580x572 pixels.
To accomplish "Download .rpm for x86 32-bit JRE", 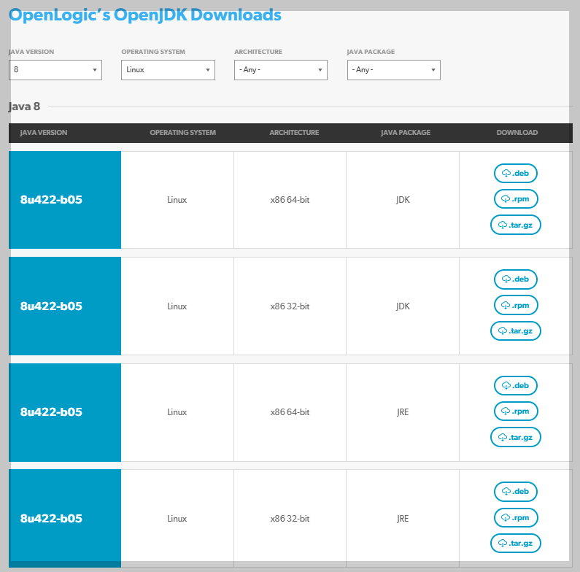I will (516, 517).
